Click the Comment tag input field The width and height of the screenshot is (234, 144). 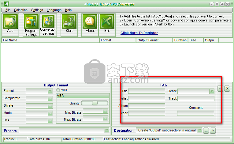(x=195, y=113)
